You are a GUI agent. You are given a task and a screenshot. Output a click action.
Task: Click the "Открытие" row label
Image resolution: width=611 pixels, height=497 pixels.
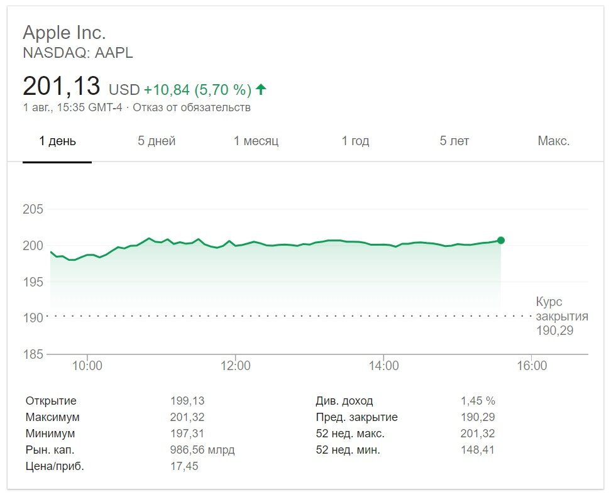pos(51,401)
